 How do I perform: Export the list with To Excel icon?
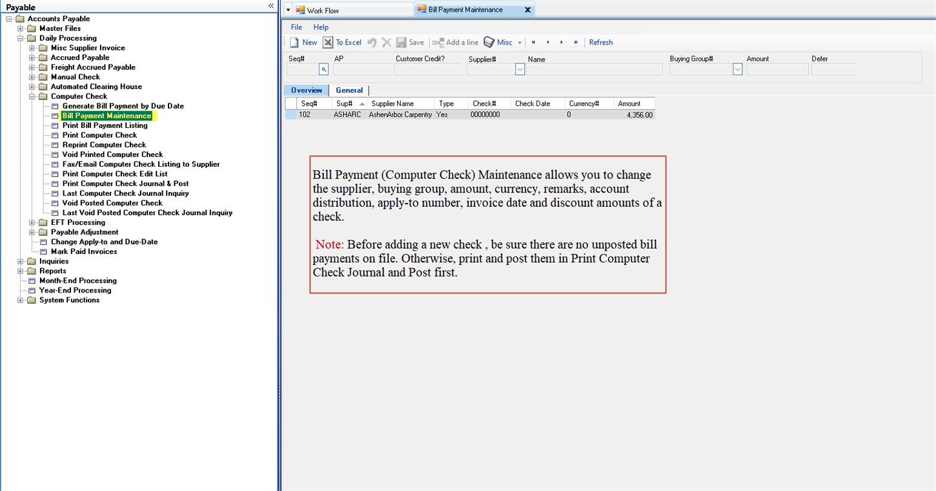[x=328, y=43]
